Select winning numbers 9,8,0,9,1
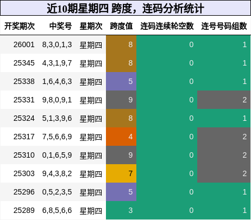 [x=57, y=100]
